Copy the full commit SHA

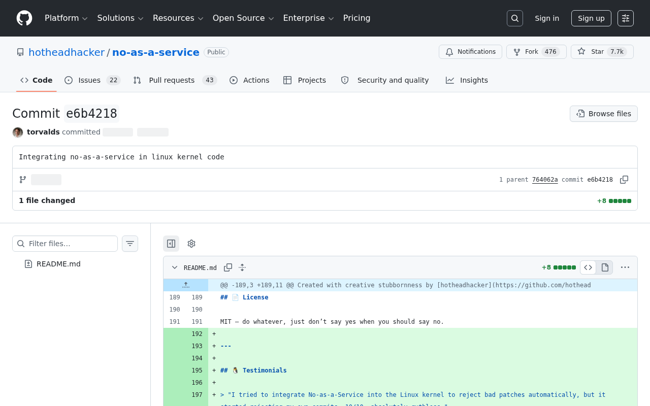point(624,180)
